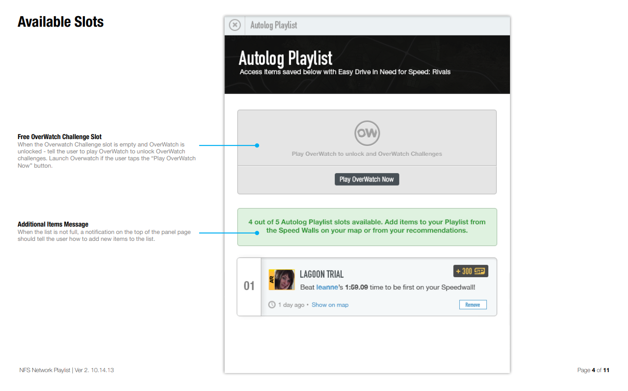Viewport: 628px width, 391px height.
Task: Click the OverWatch OW logo icon
Action: pyautogui.click(x=367, y=134)
